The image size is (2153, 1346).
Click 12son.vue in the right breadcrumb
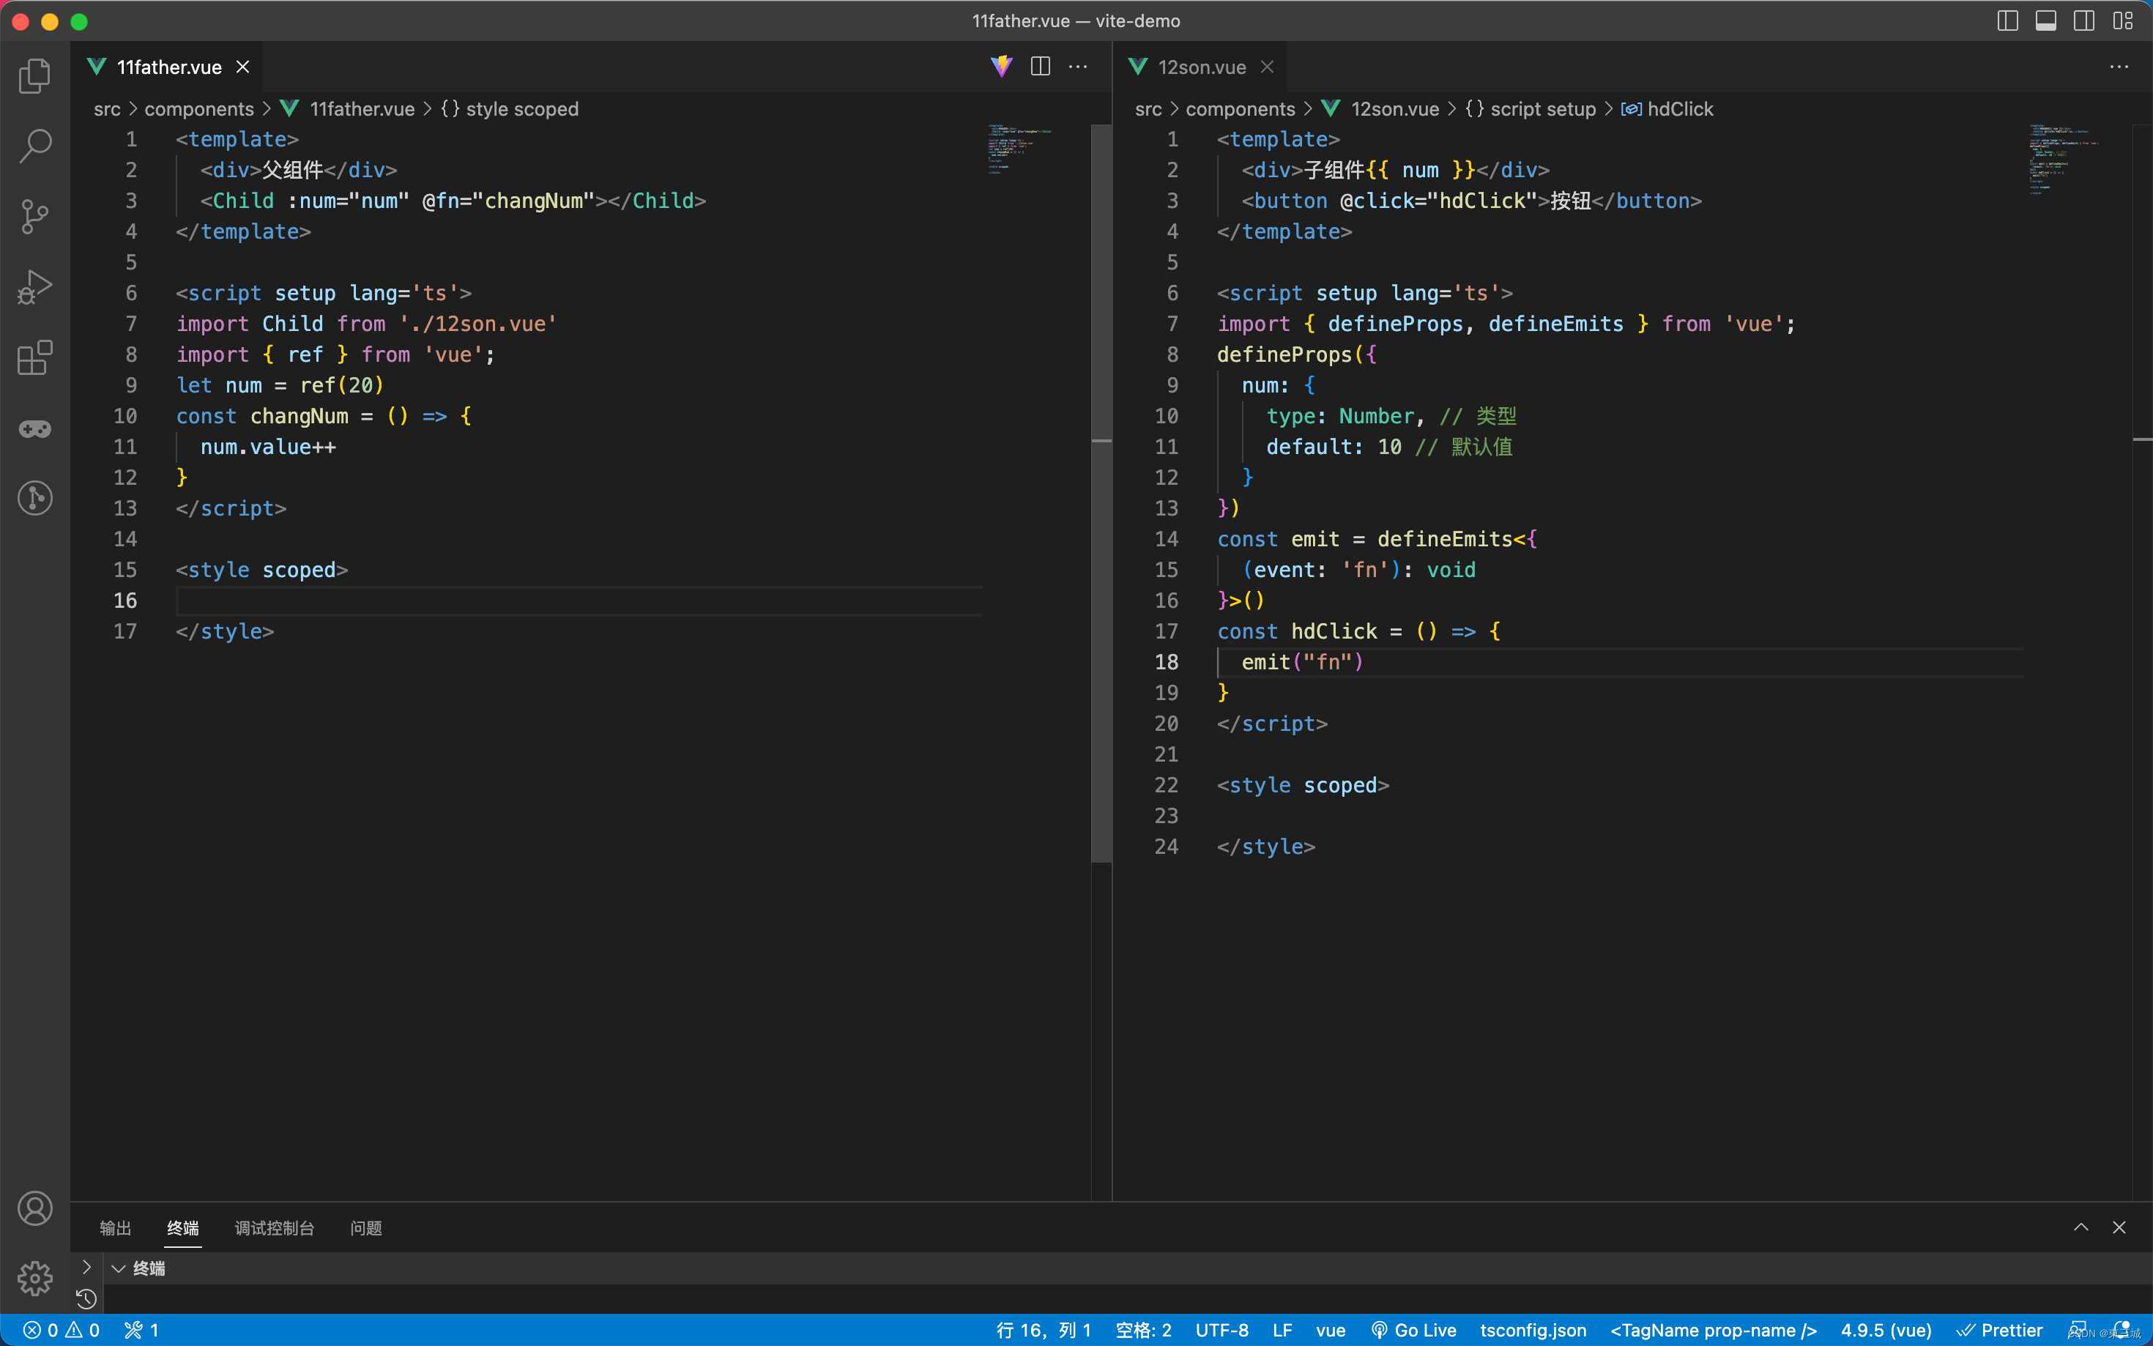point(1394,108)
